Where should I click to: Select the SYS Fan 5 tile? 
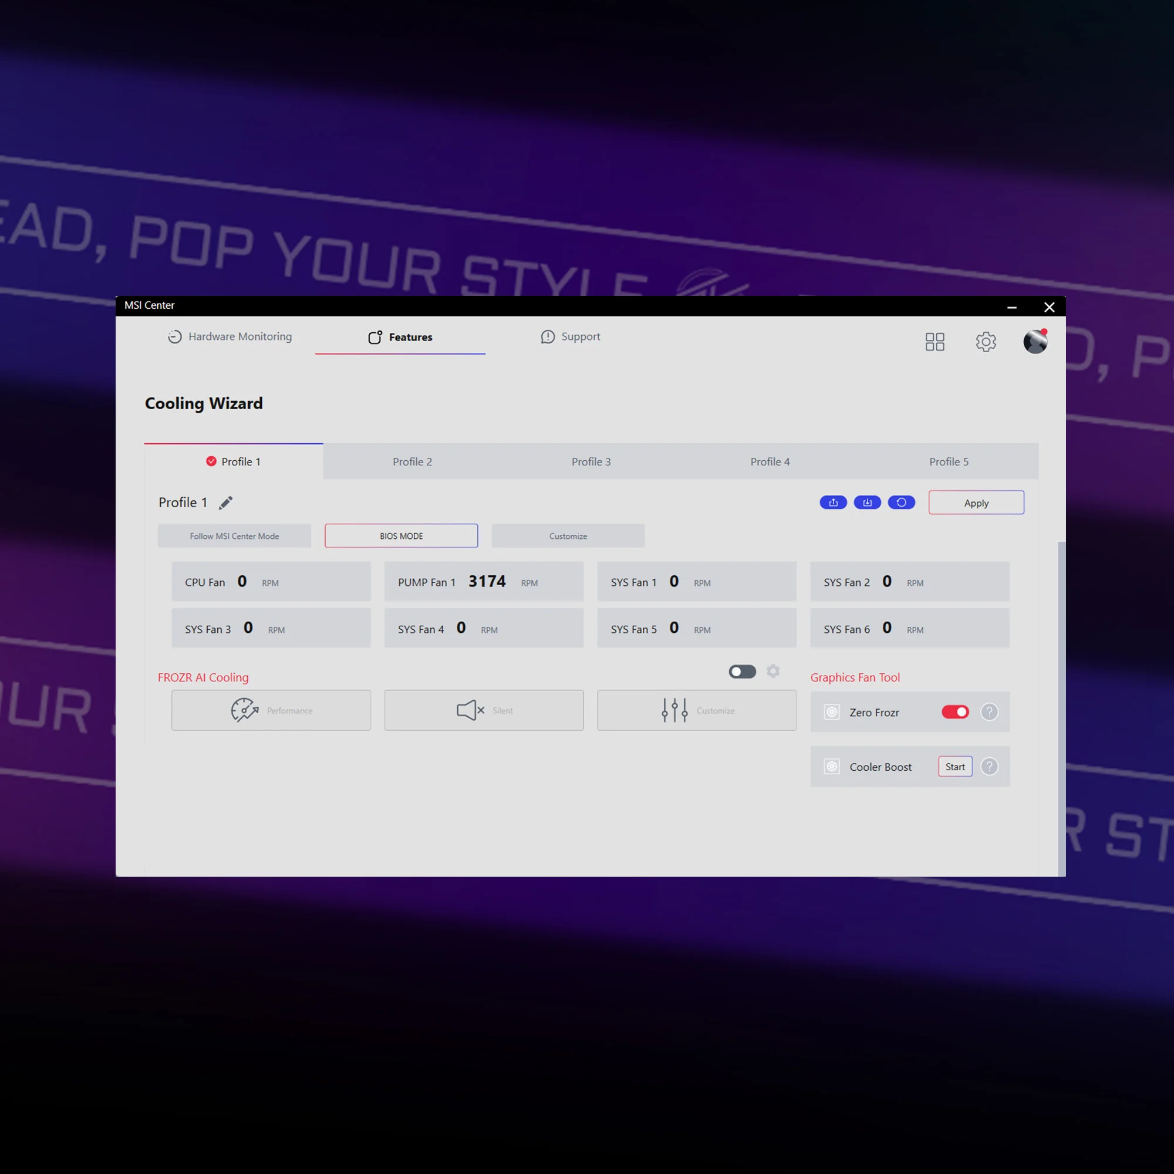pos(697,628)
